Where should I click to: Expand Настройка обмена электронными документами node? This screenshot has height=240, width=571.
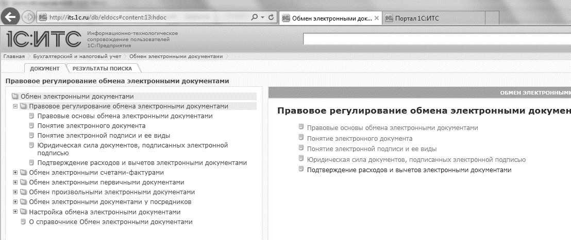(x=15, y=212)
